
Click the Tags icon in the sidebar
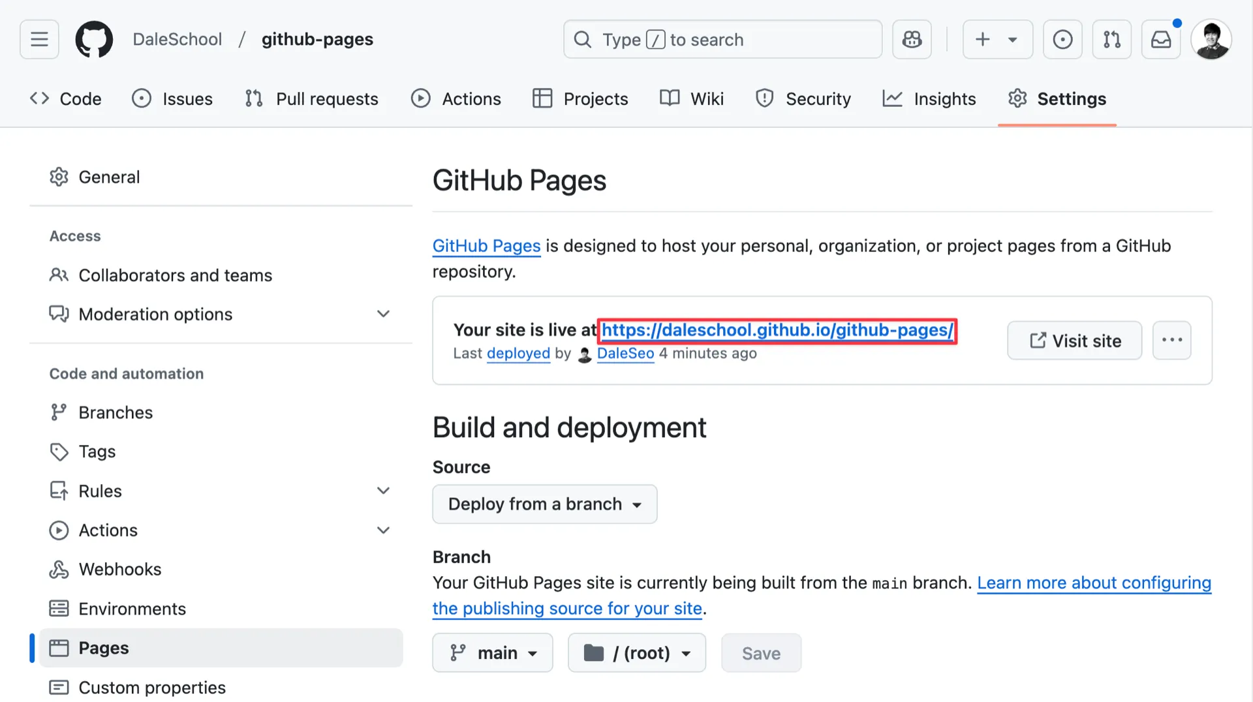point(59,451)
